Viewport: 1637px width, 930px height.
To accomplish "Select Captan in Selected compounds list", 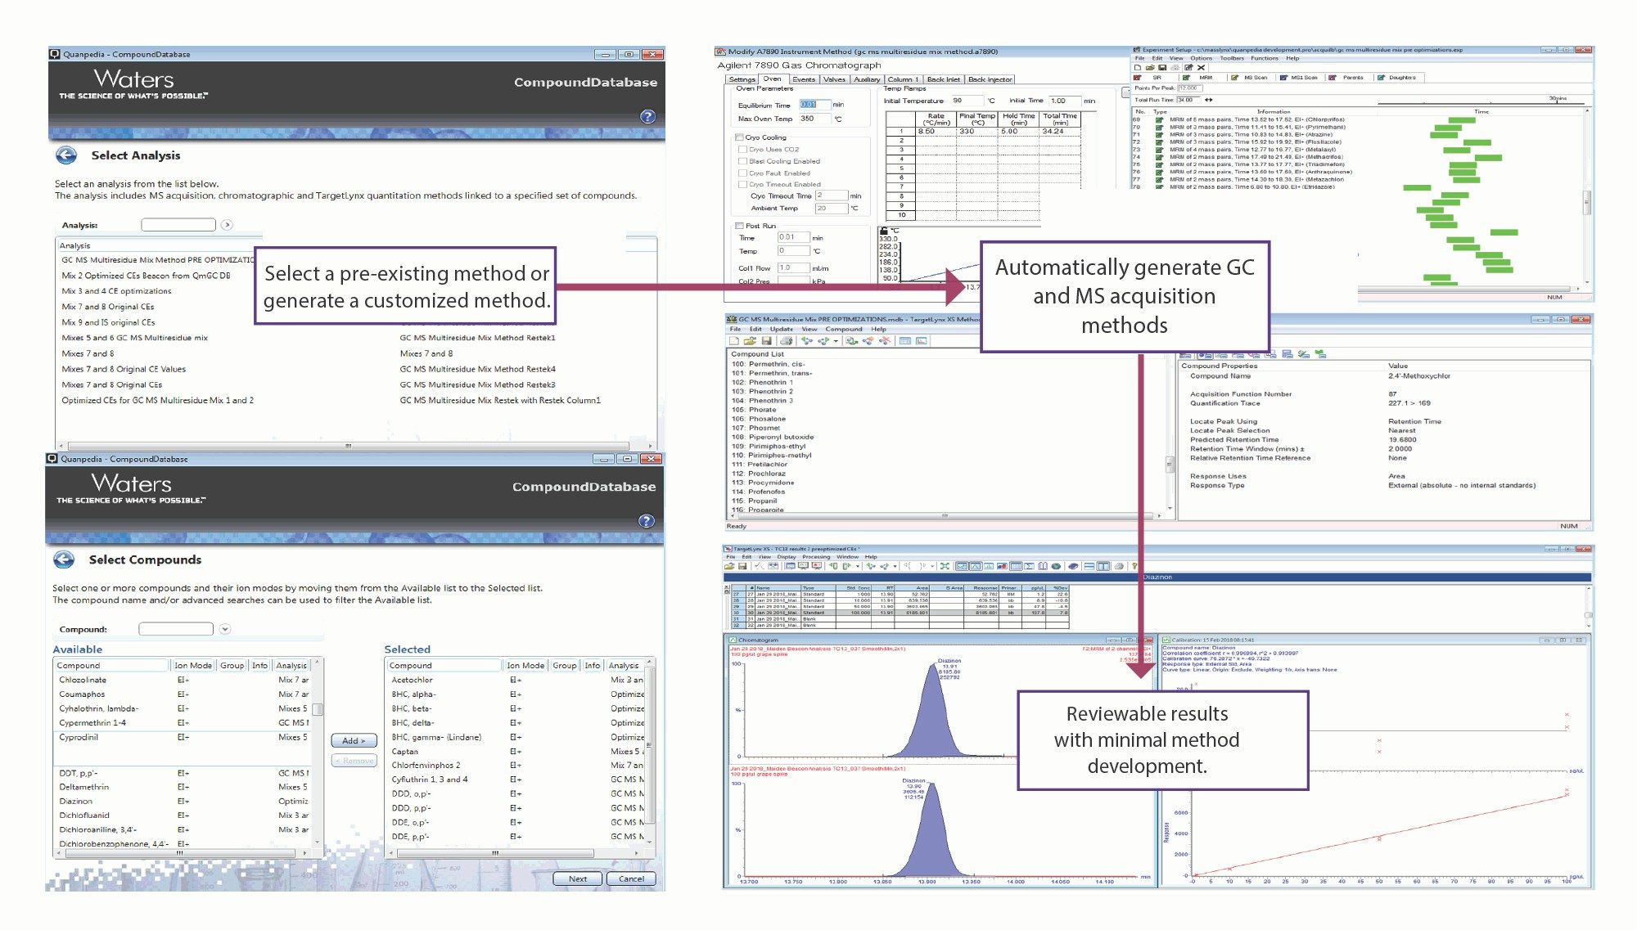I will pyautogui.click(x=404, y=751).
